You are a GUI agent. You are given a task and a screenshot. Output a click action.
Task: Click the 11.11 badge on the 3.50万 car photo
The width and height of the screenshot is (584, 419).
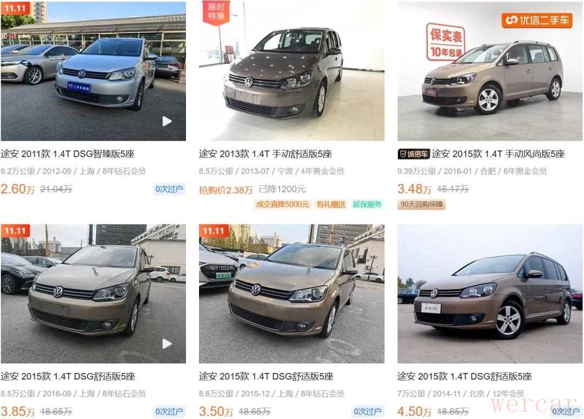point(214,230)
